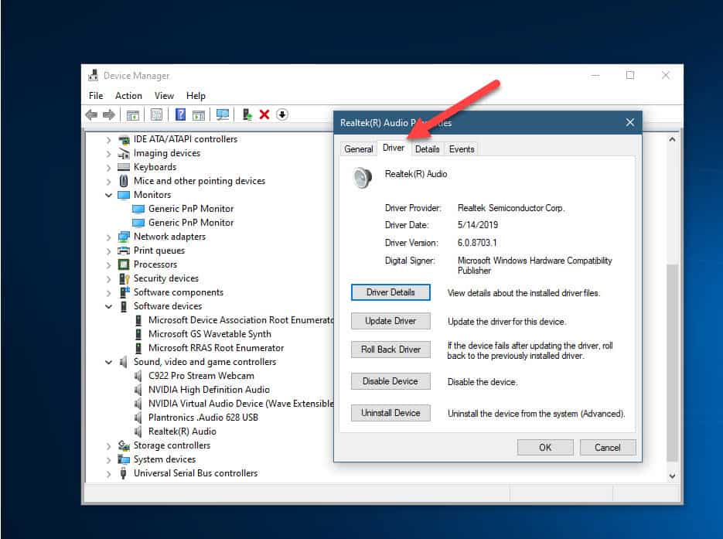Click the scrollbar down arrow in Device Manager
This screenshot has width=723, height=539.
[672, 476]
